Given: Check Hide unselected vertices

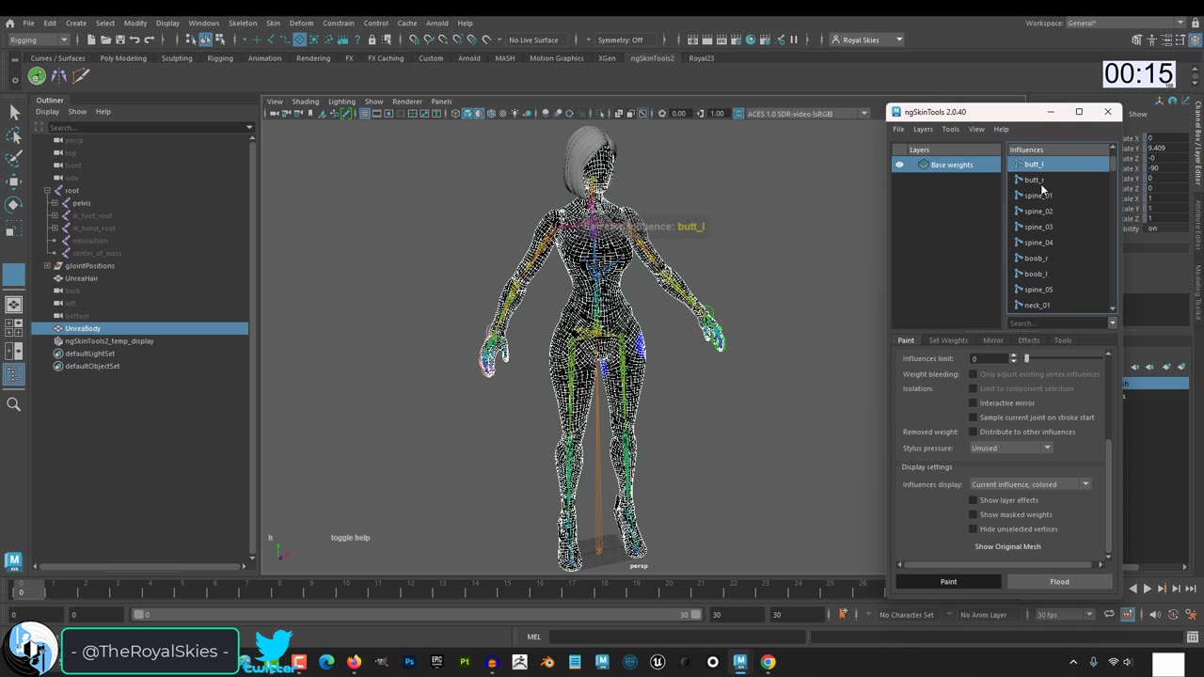Looking at the screenshot, I should coord(974,529).
